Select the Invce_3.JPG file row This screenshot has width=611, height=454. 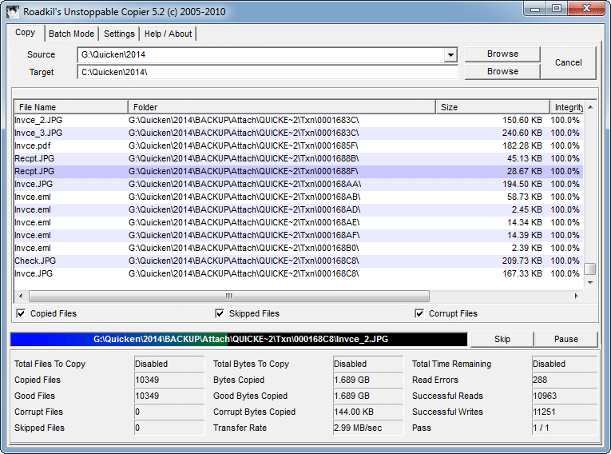(299, 133)
